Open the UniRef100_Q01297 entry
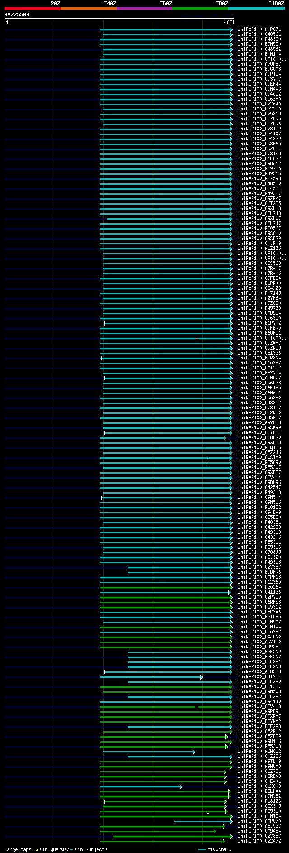Viewport: 289px width, 853px height. point(259,368)
